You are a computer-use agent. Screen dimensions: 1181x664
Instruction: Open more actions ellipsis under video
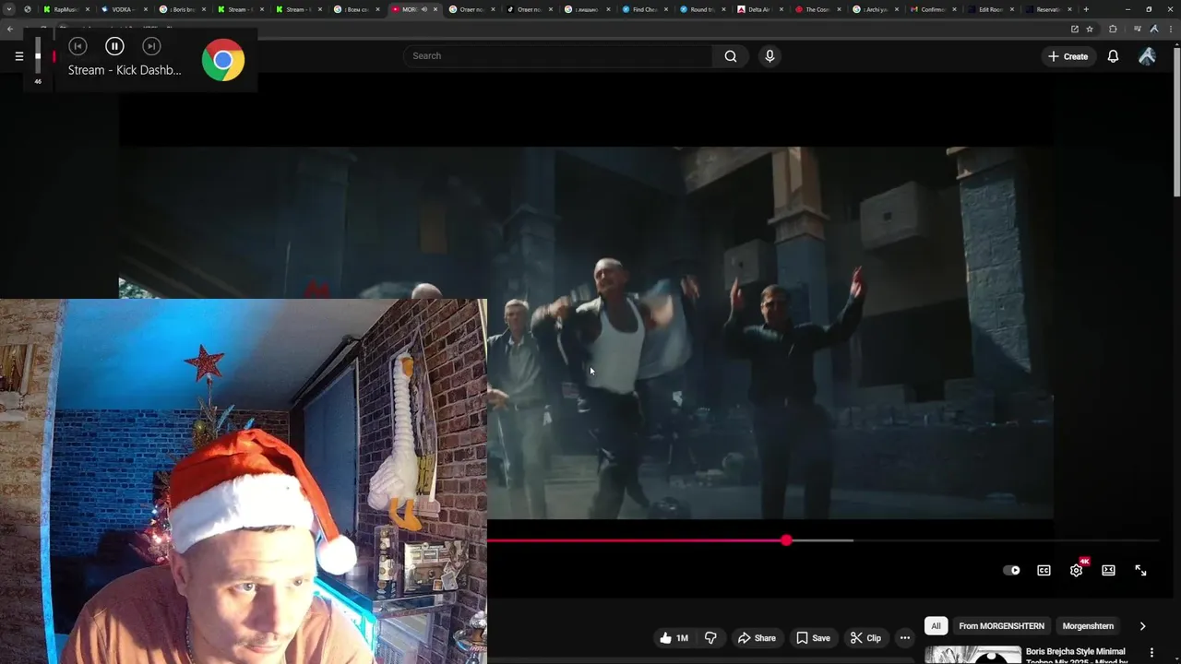905,638
